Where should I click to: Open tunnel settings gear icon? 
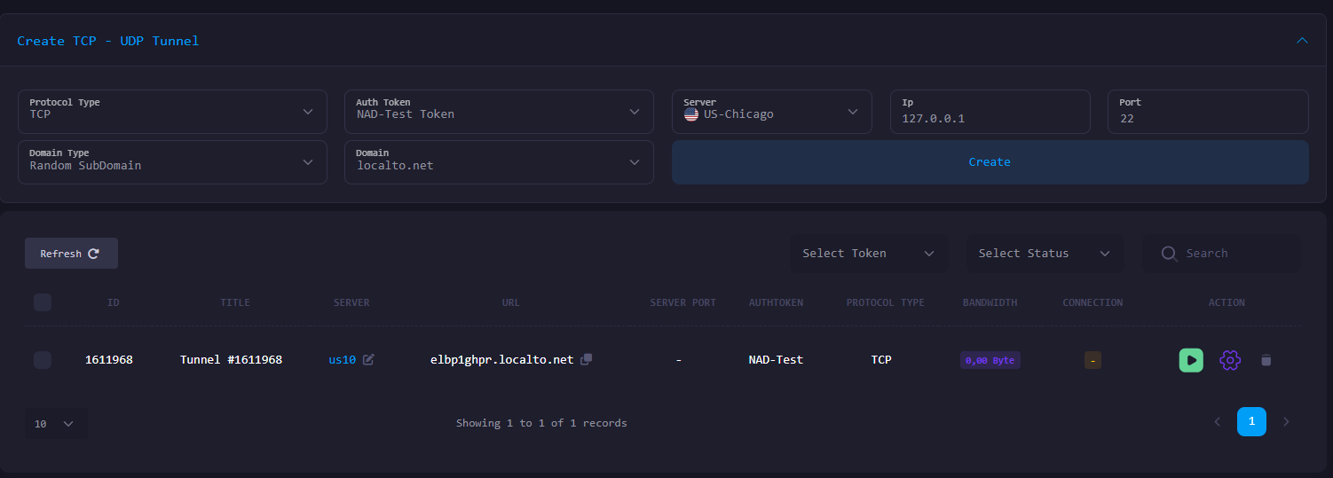[x=1229, y=360]
